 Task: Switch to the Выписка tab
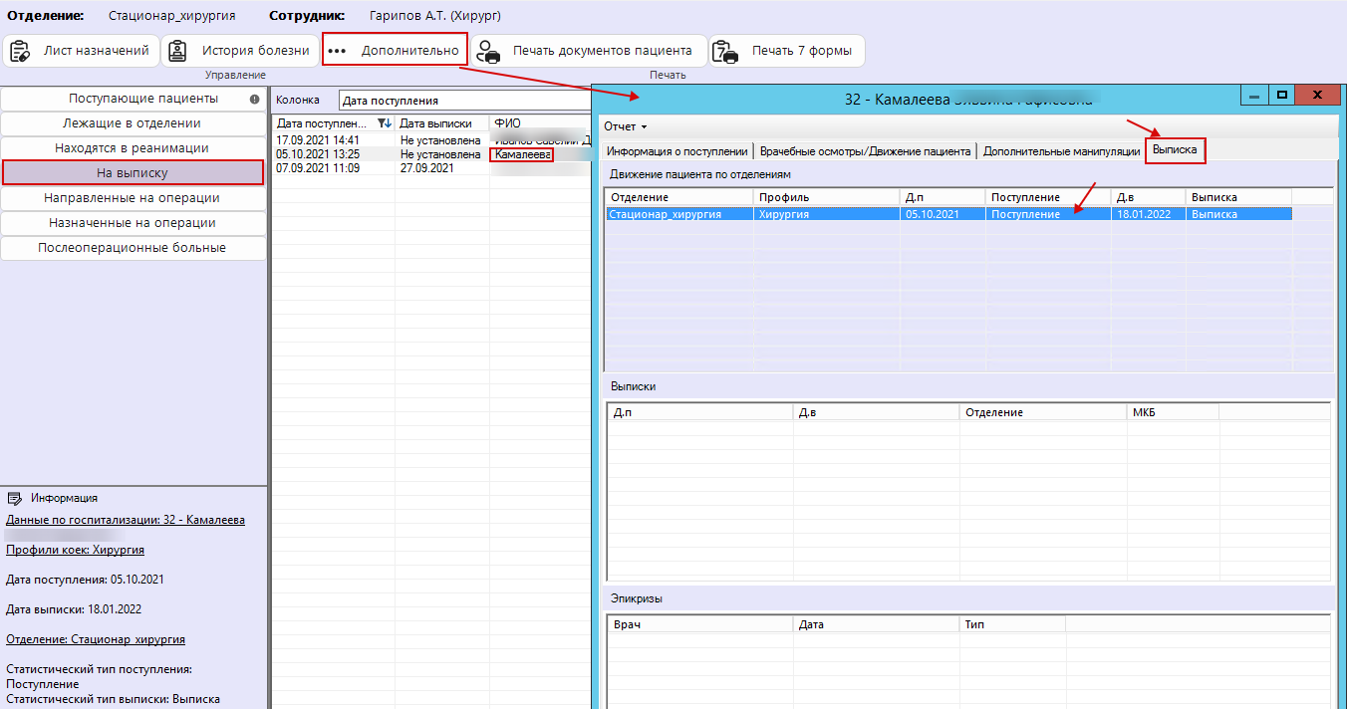coord(1176,150)
